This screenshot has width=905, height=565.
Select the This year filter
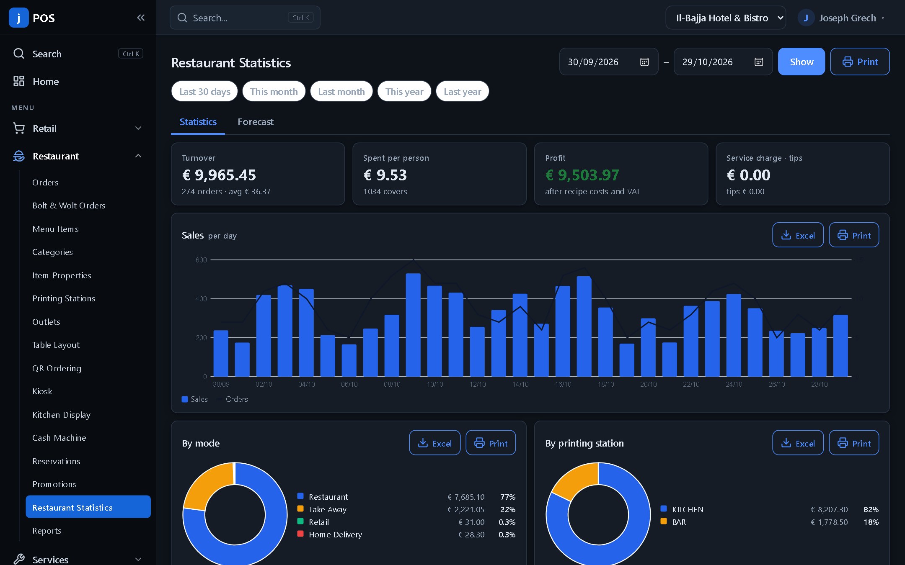coord(404,91)
